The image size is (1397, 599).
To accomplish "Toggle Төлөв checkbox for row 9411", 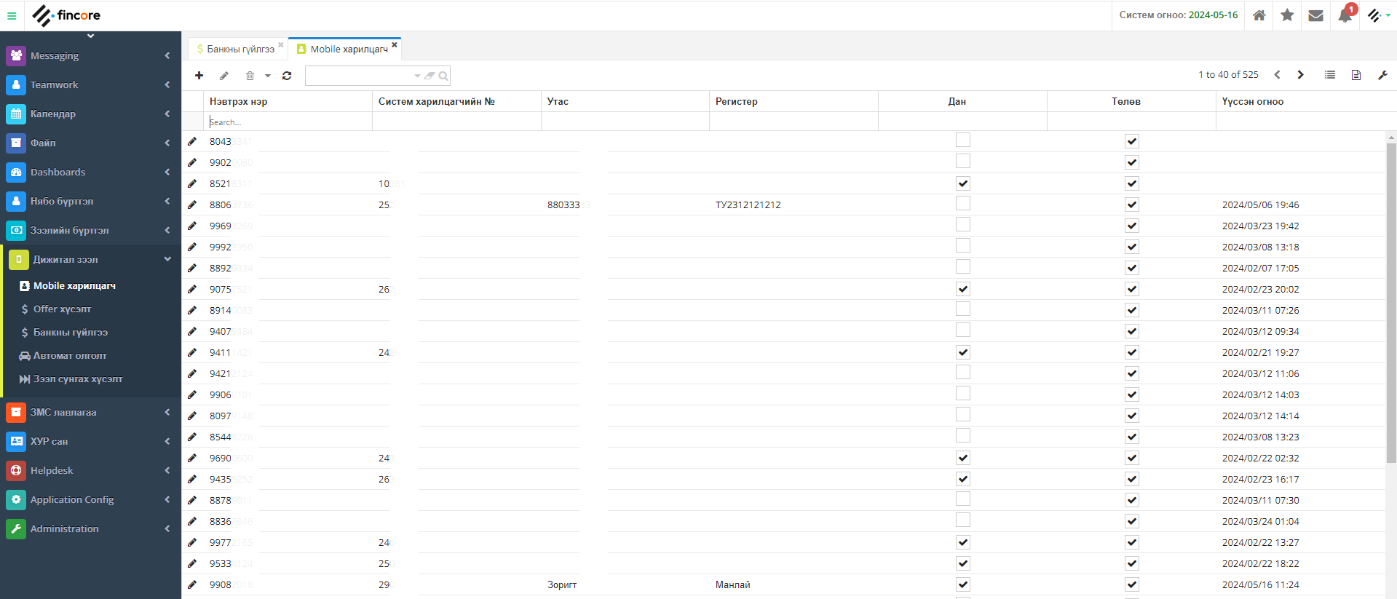I will click(x=1132, y=352).
